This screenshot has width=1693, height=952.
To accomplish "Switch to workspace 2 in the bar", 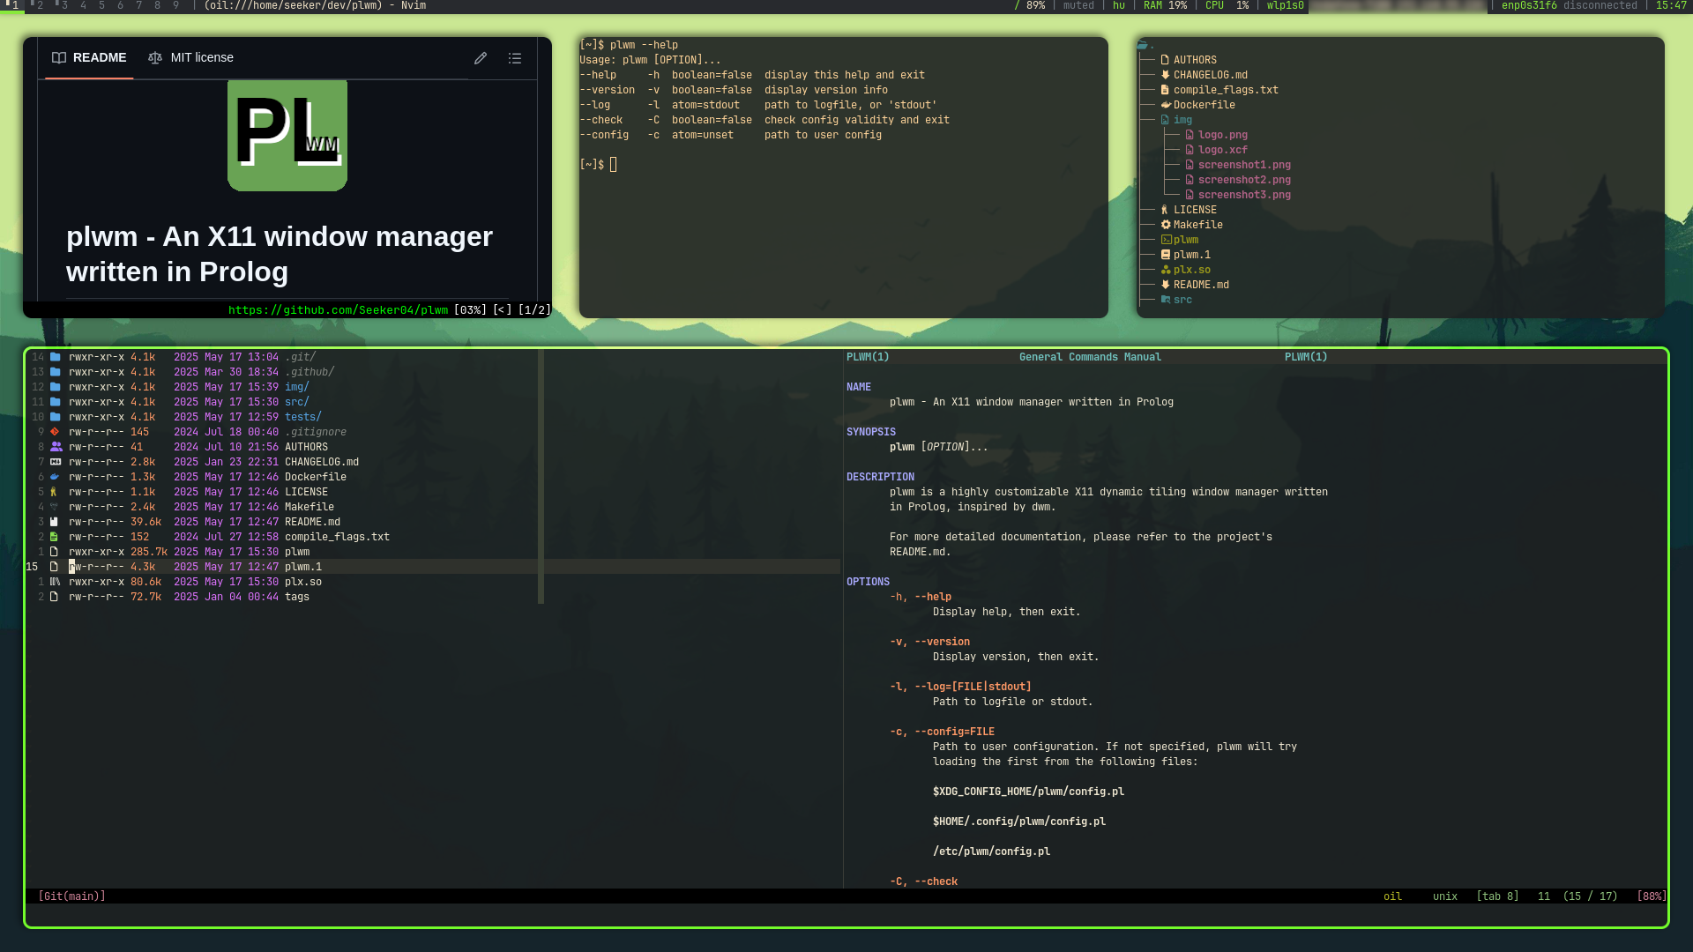I will pyautogui.click(x=39, y=5).
